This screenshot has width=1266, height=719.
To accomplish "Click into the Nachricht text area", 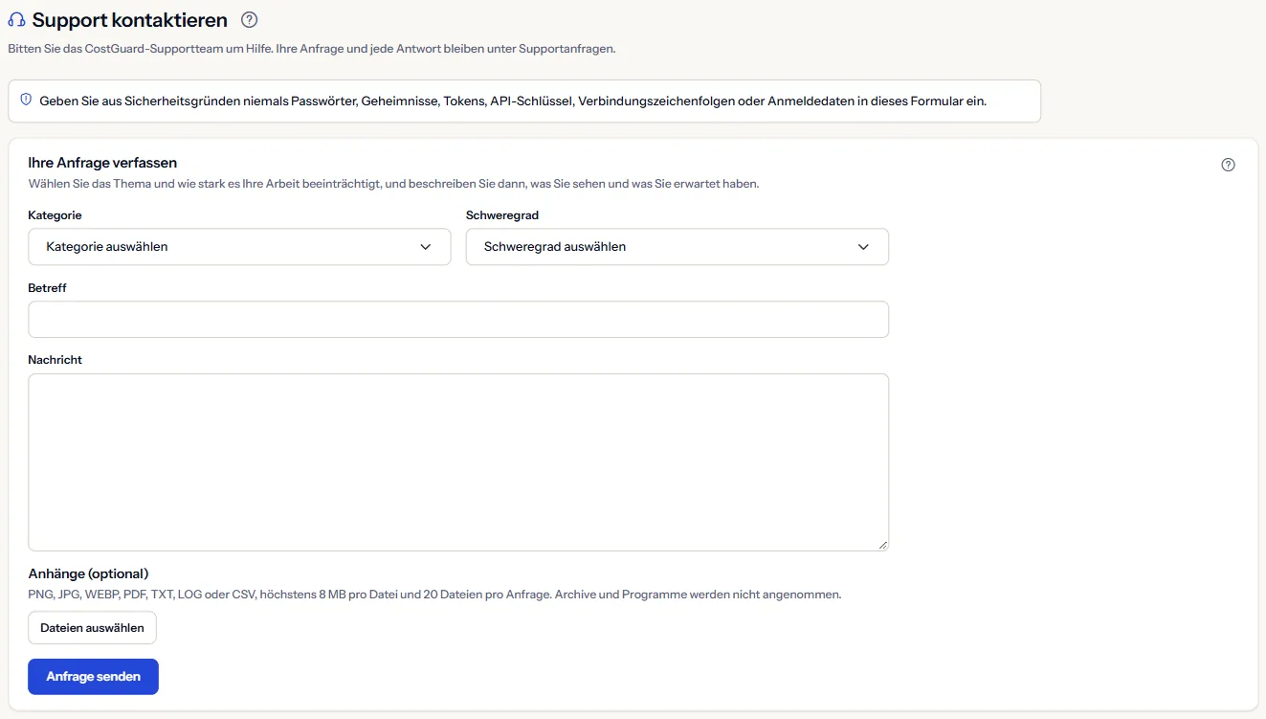I will [x=458, y=462].
